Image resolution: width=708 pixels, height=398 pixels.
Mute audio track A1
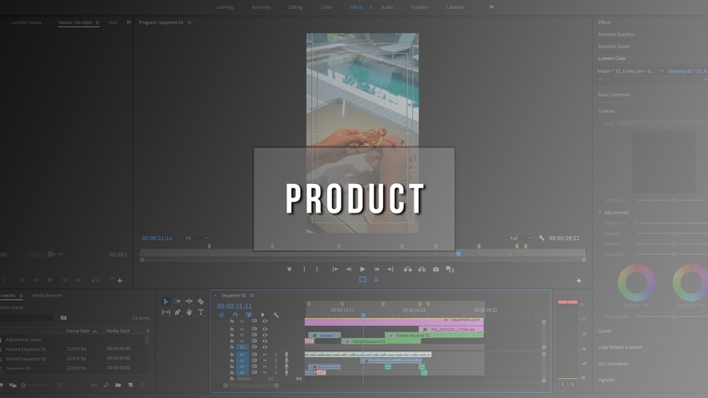tap(265, 355)
